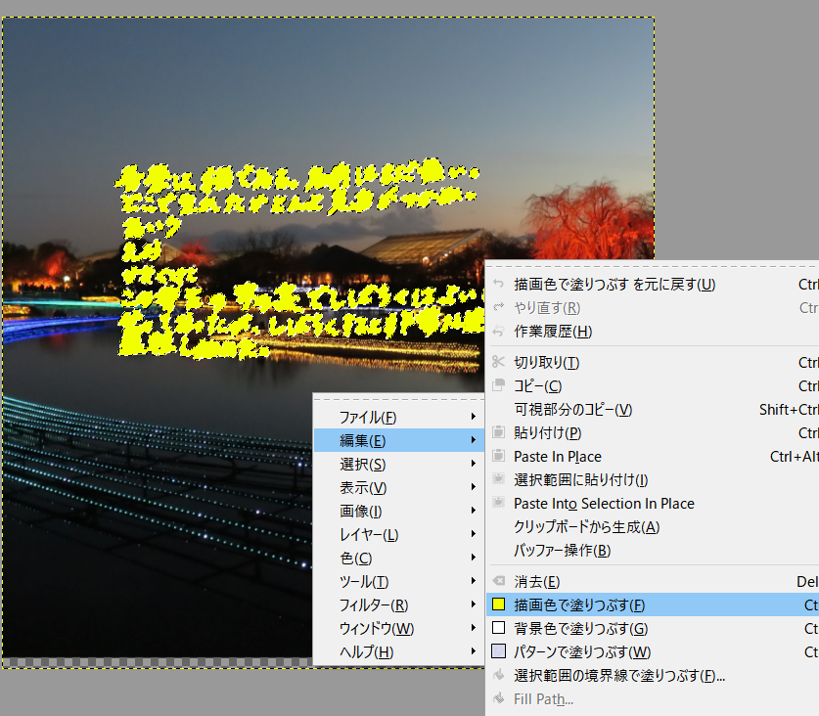This screenshot has height=716, width=819.
Task: Click the stroke icon beside 選択範囲の境界線で塗りつぶす
Action: (x=499, y=675)
